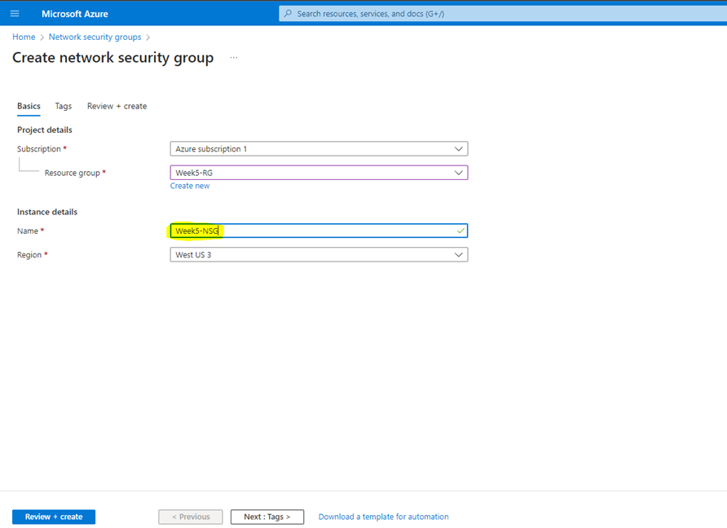727x528 pixels.
Task: Click the green validation checkmark in Name field
Action: 460,231
